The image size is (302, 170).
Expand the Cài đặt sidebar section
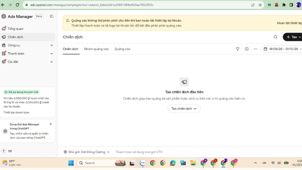28,62
